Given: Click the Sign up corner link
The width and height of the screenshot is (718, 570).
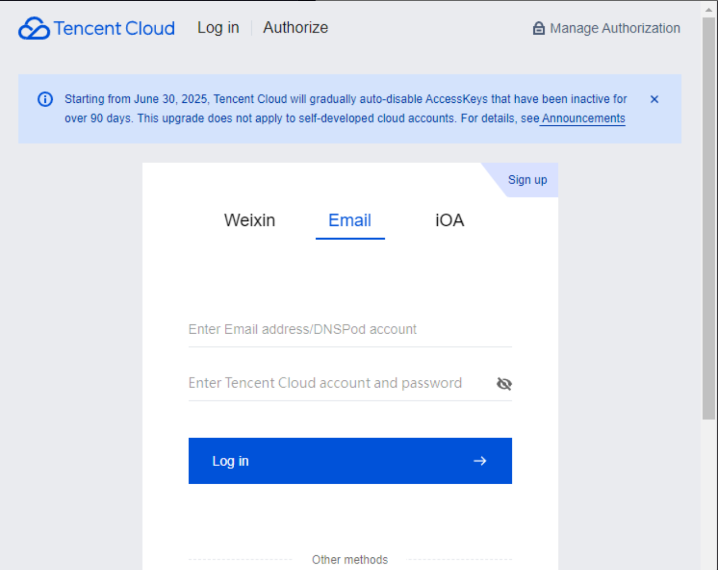Looking at the screenshot, I should click(x=527, y=180).
